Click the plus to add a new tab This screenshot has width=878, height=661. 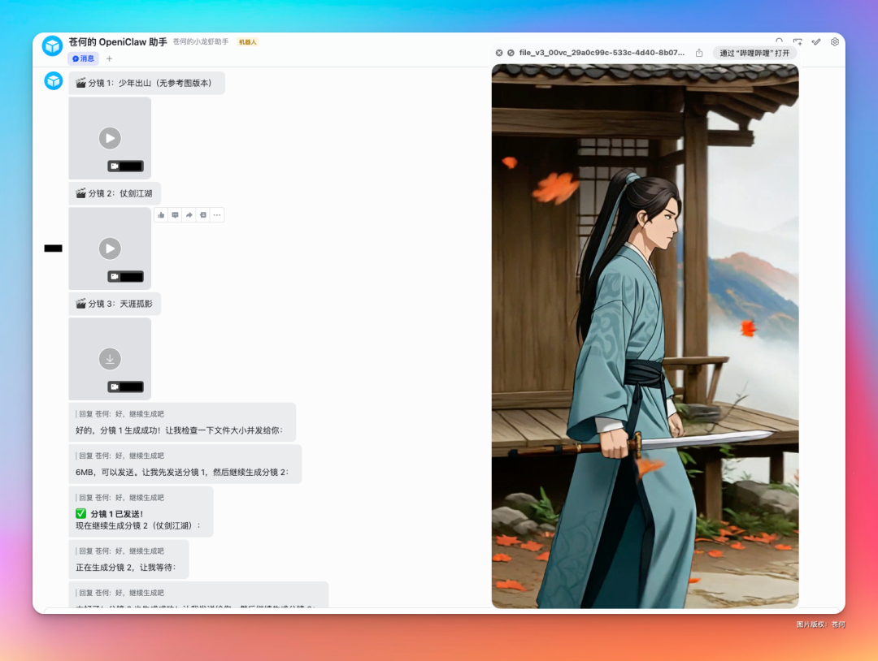tap(109, 58)
